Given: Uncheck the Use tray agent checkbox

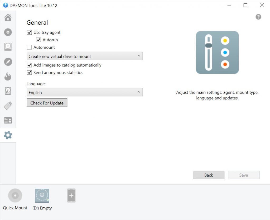Looking at the screenshot, I should (x=29, y=33).
